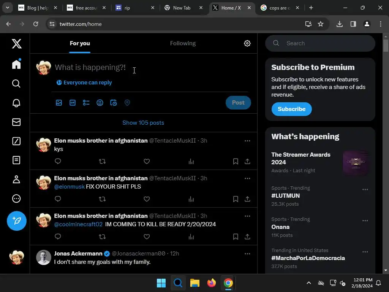Reply to the @coolminecraft02 post
The height and width of the screenshot is (292, 389).
(x=58, y=236)
